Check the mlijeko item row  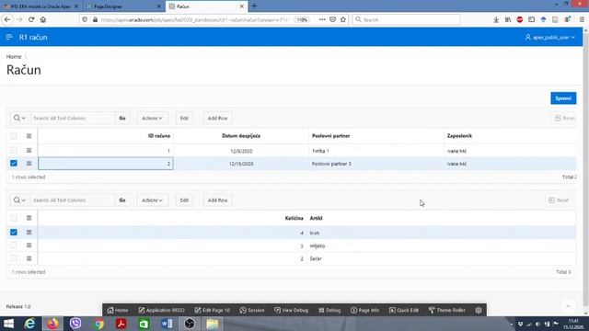[x=14, y=245]
